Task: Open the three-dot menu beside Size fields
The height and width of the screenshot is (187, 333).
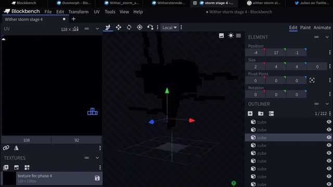Action: pos(330,66)
